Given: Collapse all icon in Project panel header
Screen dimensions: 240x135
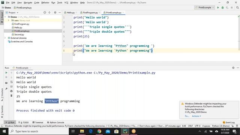Looking at the screenshot, I should coord(49,12).
